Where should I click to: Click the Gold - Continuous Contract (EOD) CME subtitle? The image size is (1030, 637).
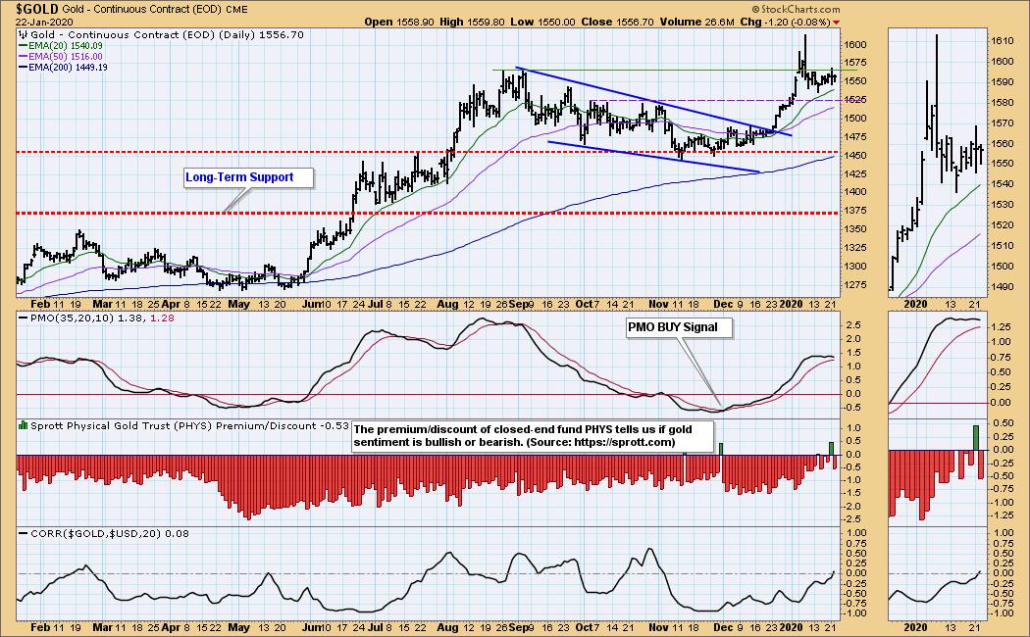[x=155, y=9]
